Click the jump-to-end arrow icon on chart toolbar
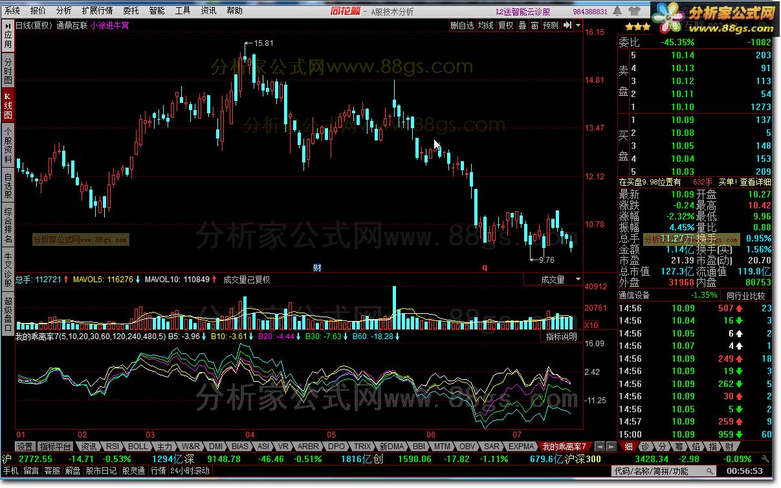This screenshot has width=781, height=488. 566,25
